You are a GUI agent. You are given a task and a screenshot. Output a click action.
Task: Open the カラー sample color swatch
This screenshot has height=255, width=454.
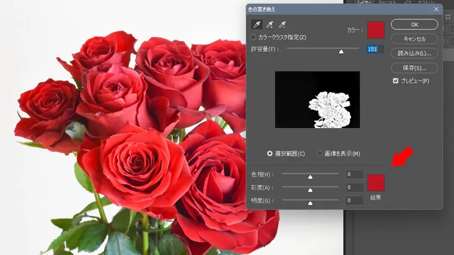click(376, 30)
